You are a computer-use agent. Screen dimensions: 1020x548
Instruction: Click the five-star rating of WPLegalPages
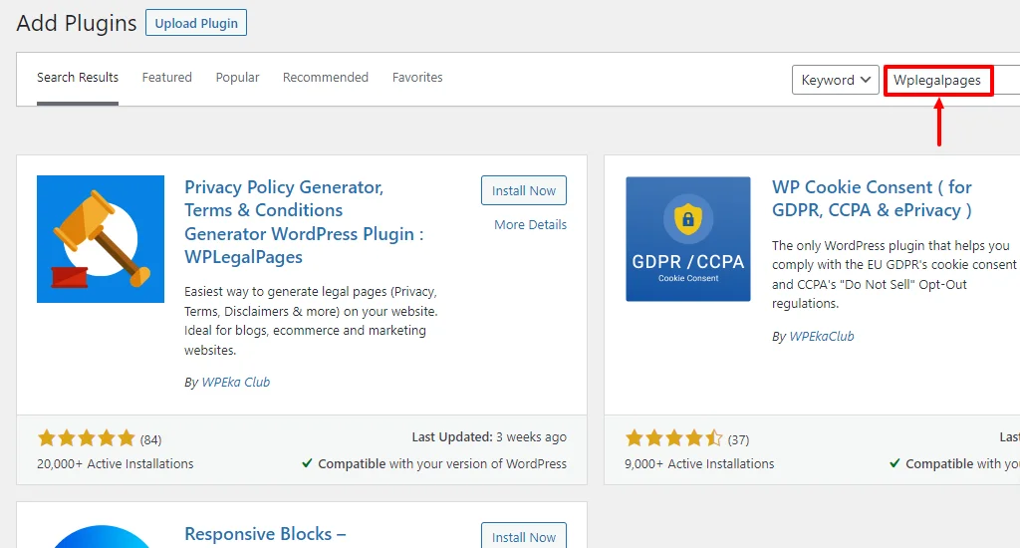[x=86, y=438]
